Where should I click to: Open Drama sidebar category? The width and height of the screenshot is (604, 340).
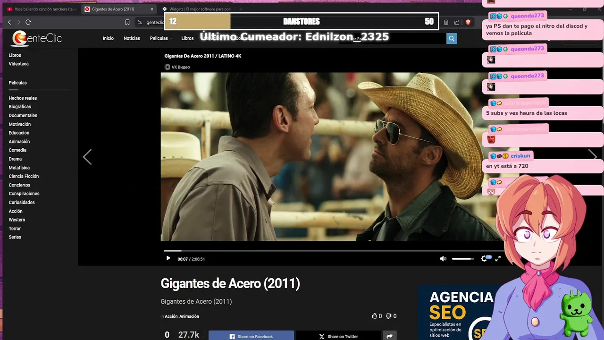(15, 159)
